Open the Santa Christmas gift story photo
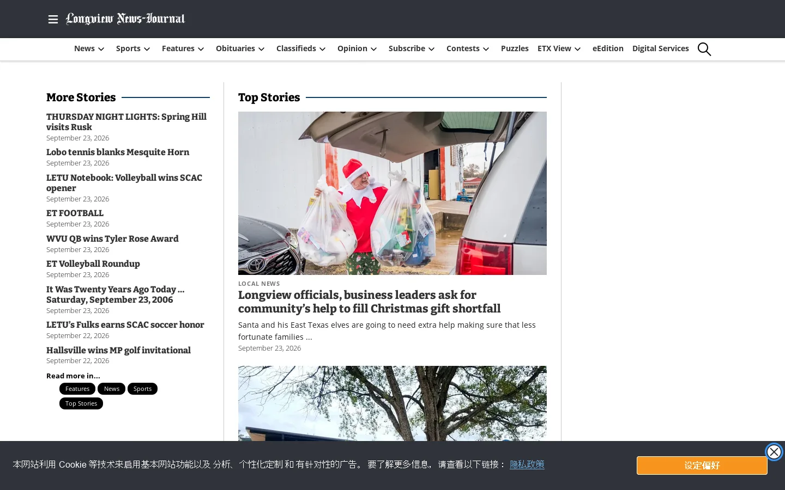The height and width of the screenshot is (490, 785). (392, 193)
